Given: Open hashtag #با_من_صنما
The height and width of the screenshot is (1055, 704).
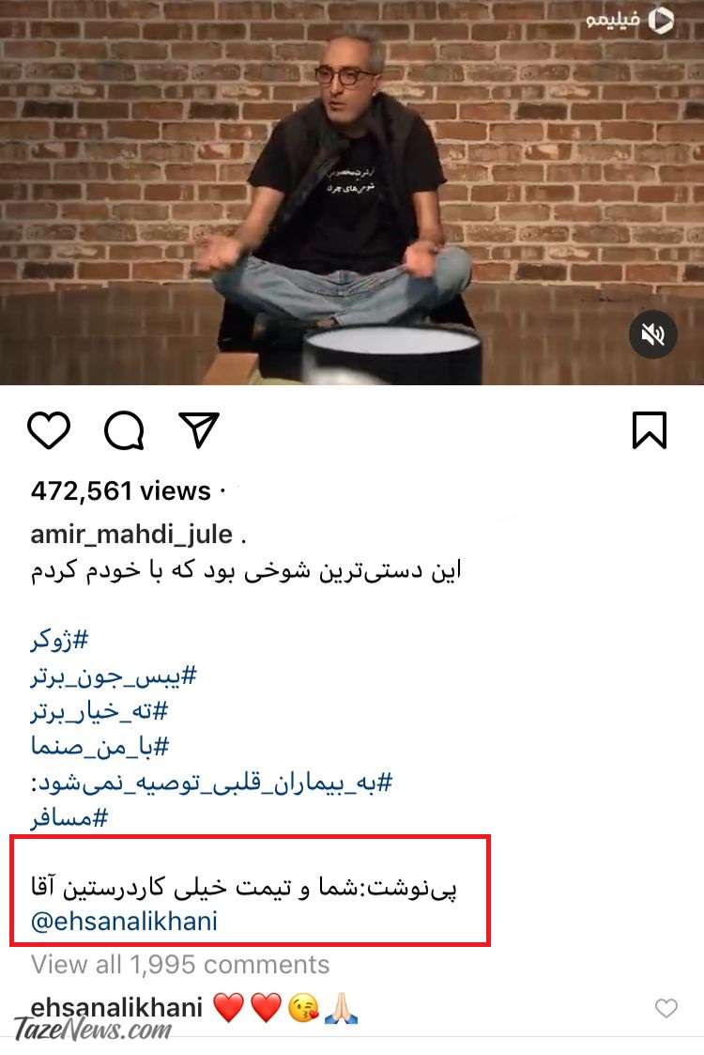Looking at the screenshot, I should tap(99, 747).
